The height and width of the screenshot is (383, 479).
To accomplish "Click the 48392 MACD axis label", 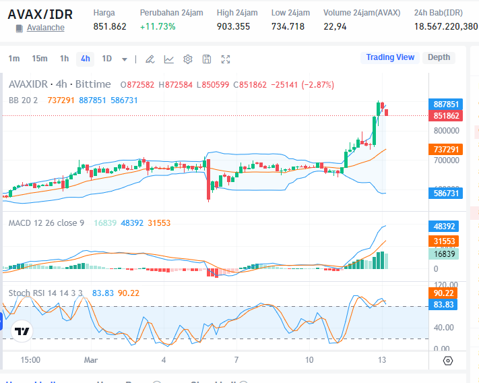I will click(444, 227).
